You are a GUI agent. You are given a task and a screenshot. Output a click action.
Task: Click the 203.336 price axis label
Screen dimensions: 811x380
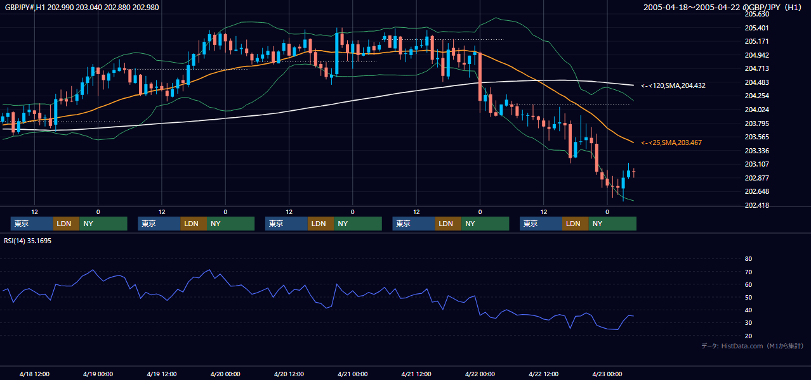[x=757, y=151]
